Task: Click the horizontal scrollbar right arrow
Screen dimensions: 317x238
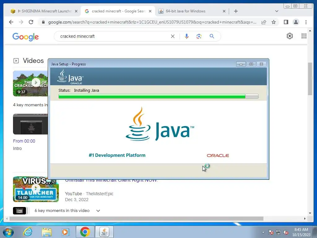Action: pos(305,218)
